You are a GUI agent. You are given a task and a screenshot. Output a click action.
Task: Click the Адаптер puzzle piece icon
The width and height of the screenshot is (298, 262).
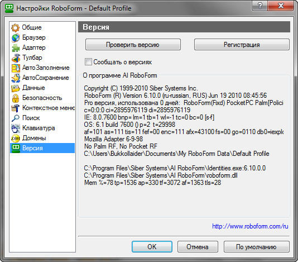coord(16,48)
